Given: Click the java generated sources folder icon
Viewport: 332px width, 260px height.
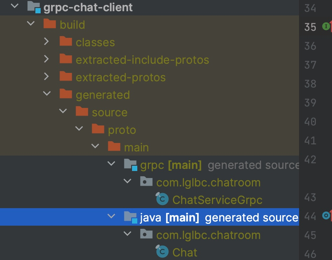Looking at the screenshot, I should 130,217.
